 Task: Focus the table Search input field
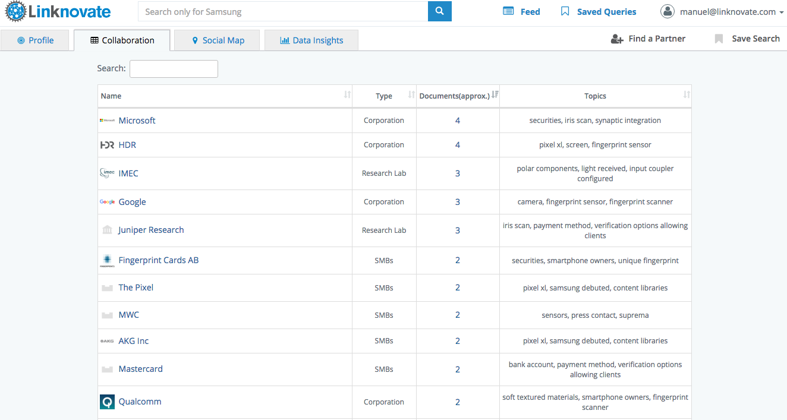click(174, 69)
